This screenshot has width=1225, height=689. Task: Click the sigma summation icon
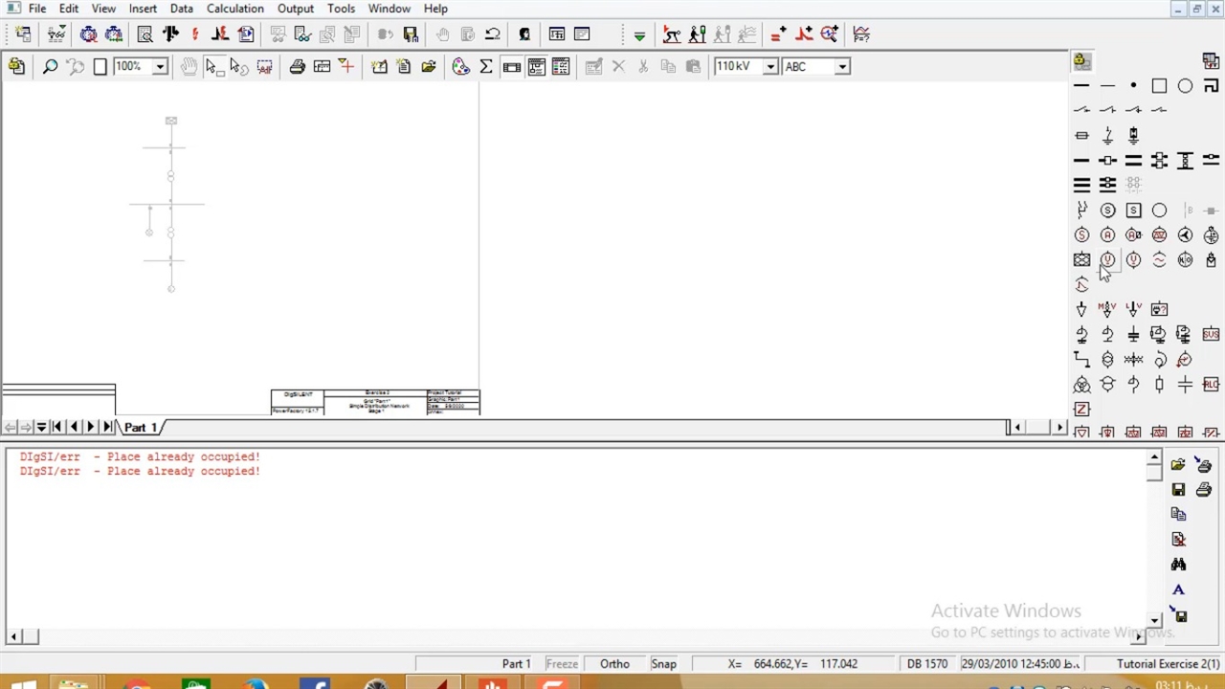486,67
